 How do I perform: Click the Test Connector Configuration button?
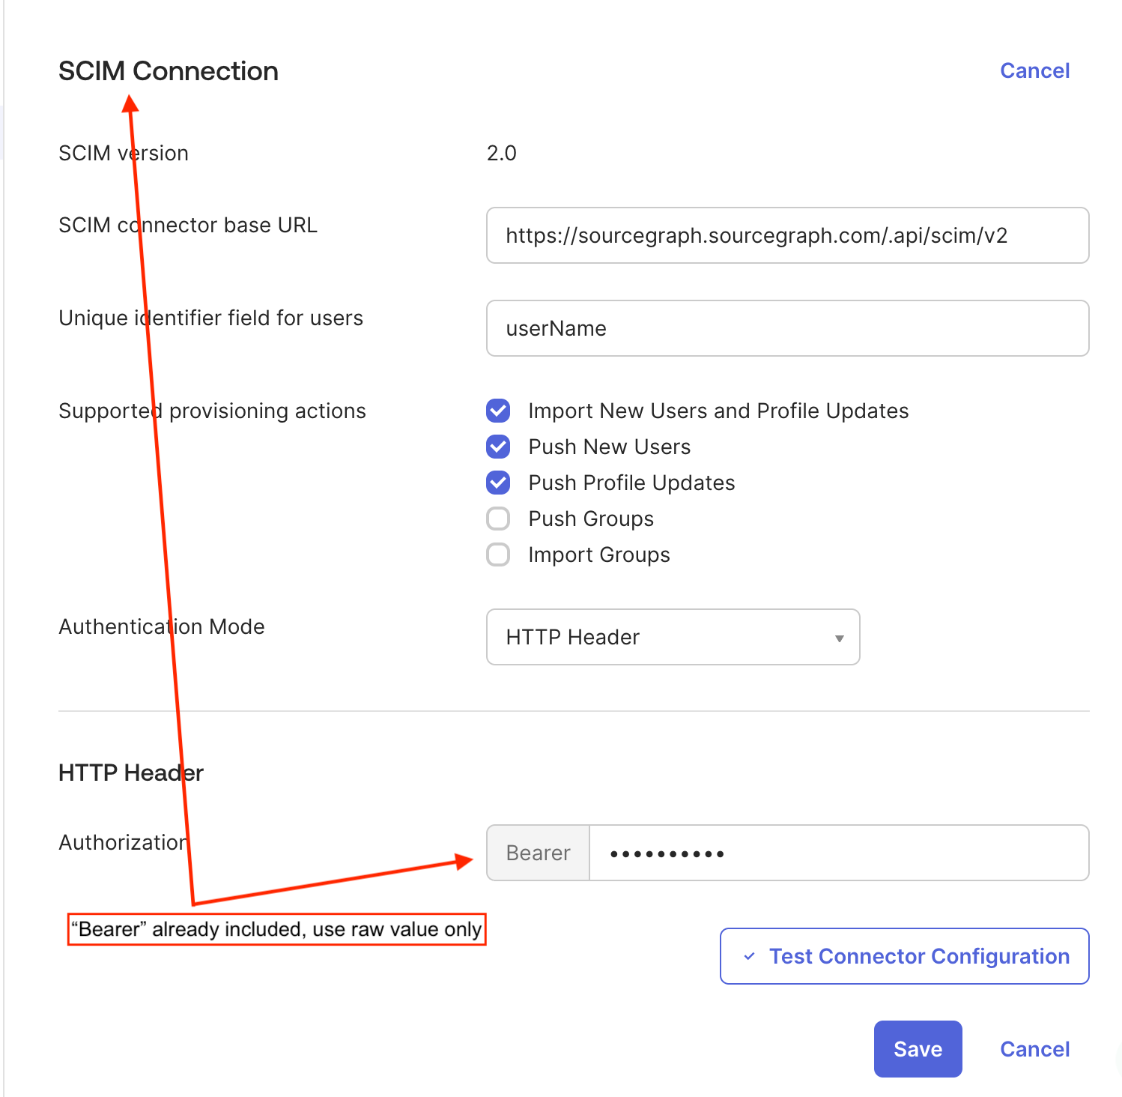(904, 956)
